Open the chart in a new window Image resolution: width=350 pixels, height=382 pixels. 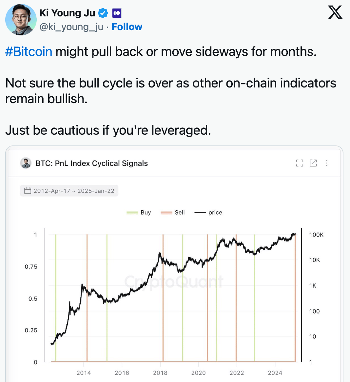[x=313, y=163]
